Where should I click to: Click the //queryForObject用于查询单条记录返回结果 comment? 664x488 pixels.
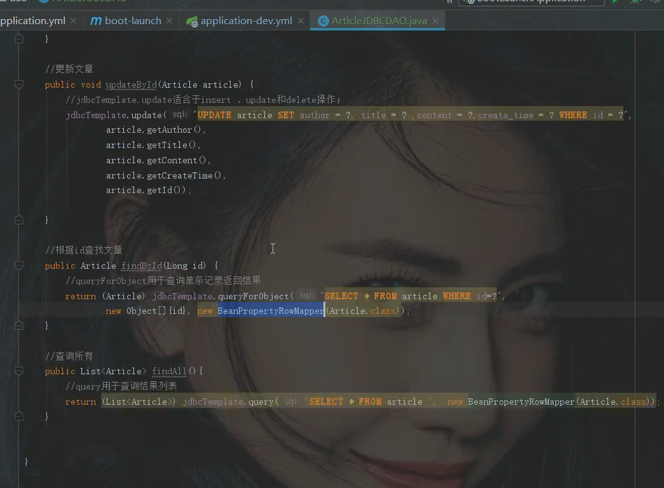[x=163, y=280]
